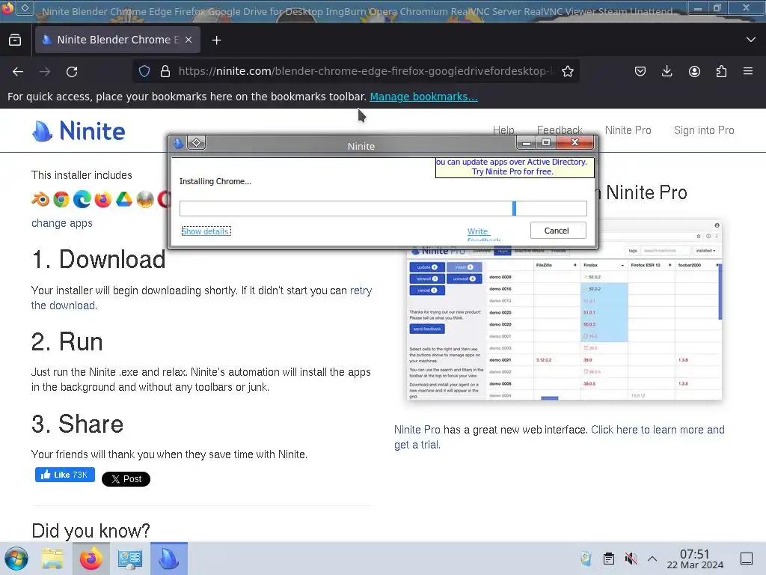Maximize the Ninite installer dialog
This screenshot has height=575, width=766.
coord(545,143)
